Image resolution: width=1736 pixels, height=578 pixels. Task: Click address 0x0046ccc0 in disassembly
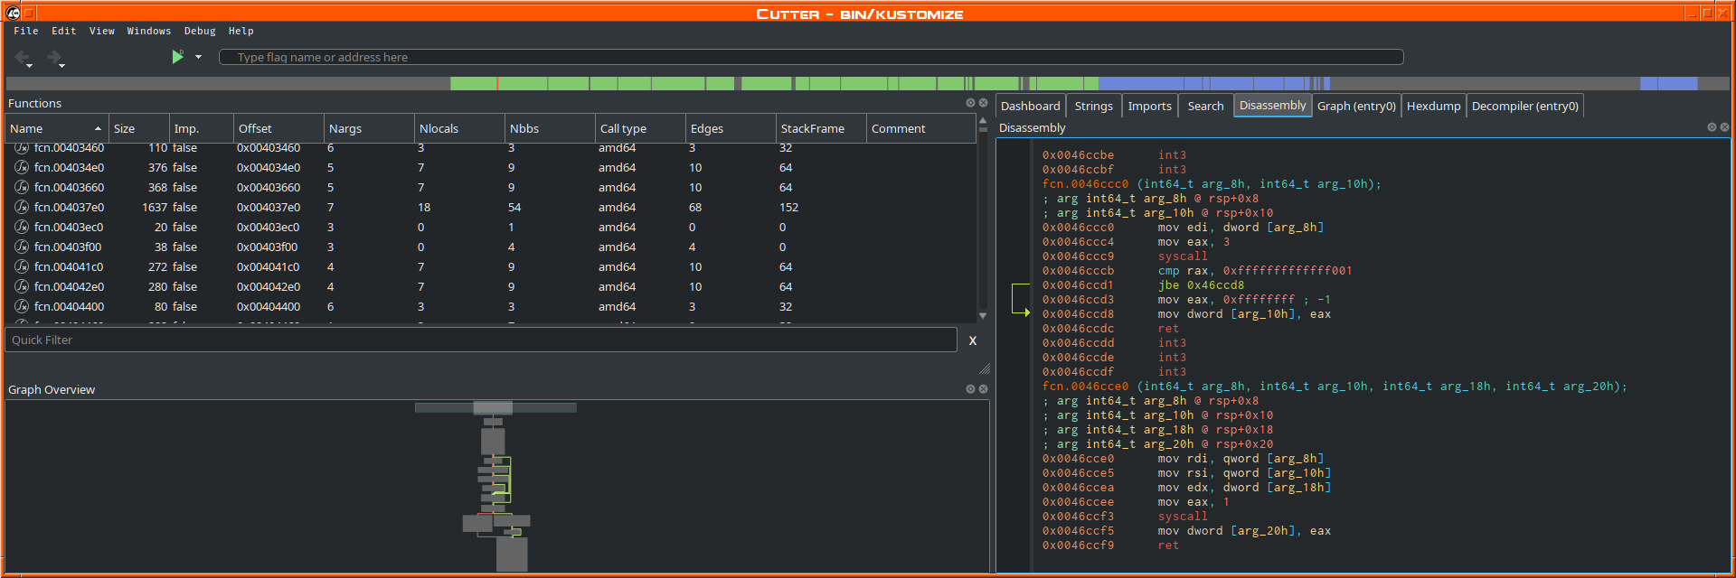[x=1078, y=227]
